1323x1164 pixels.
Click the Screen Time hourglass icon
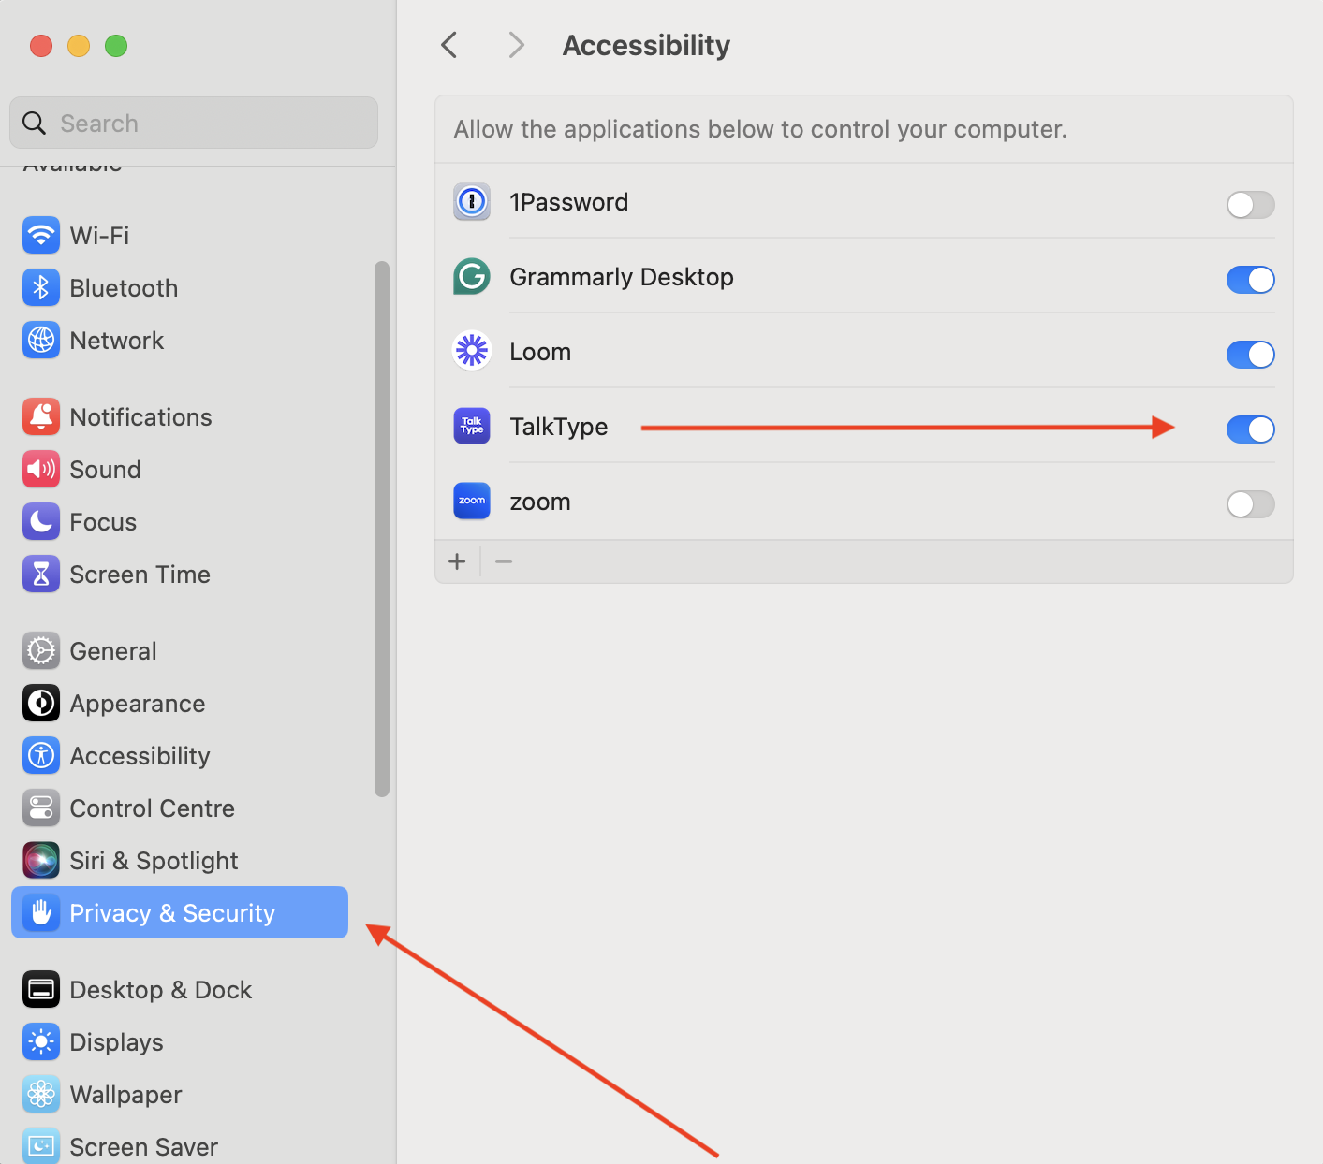[41, 575]
